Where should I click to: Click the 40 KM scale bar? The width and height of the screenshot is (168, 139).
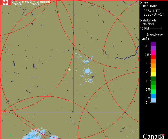click(x=156, y=28)
